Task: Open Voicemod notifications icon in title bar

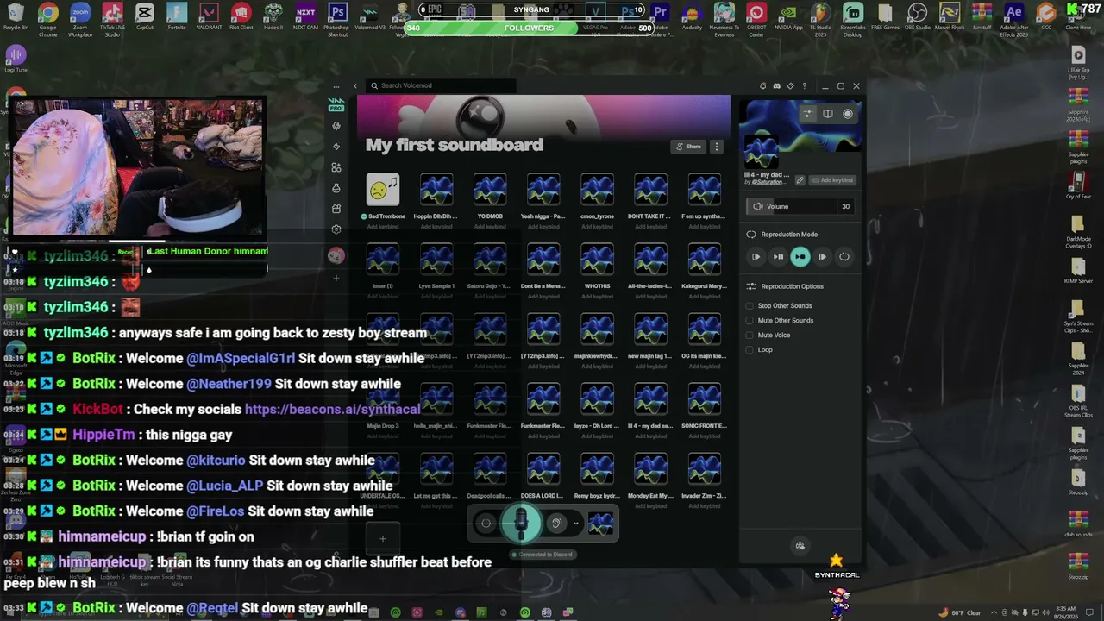Action: pyautogui.click(x=763, y=86)
